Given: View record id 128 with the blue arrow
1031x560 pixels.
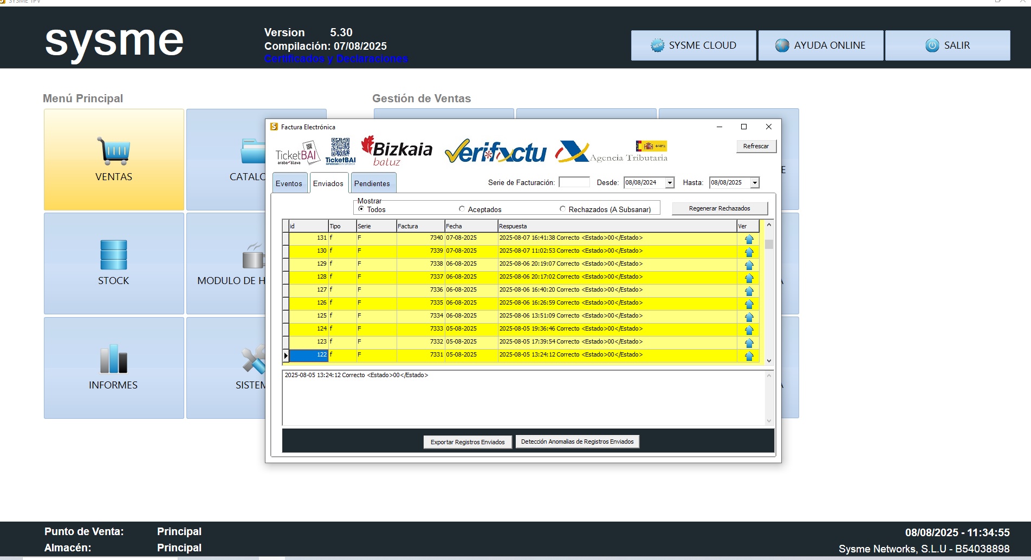Looking at the screenshot, I should [749, 278].
